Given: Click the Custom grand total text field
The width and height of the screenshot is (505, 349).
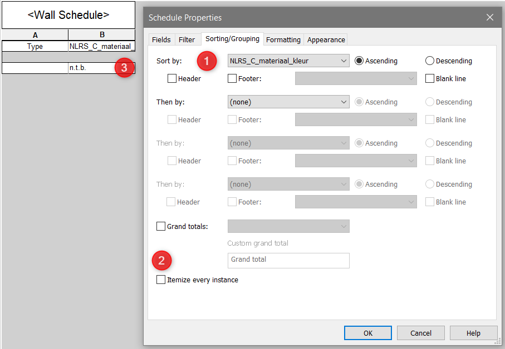Looking at the screenshot, I should pos(288,260).
